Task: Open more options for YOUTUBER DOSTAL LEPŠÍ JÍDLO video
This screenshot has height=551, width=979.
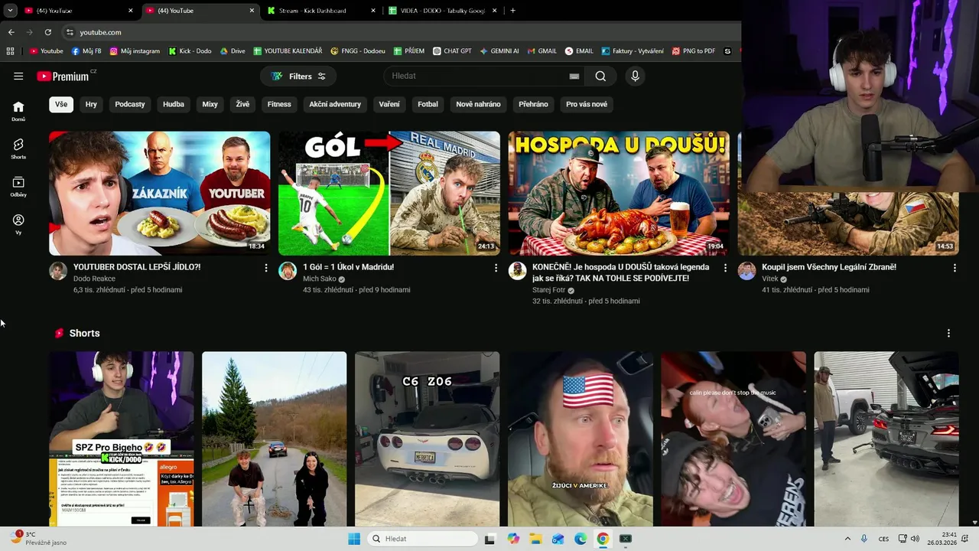Action: [x=266, y=268]
